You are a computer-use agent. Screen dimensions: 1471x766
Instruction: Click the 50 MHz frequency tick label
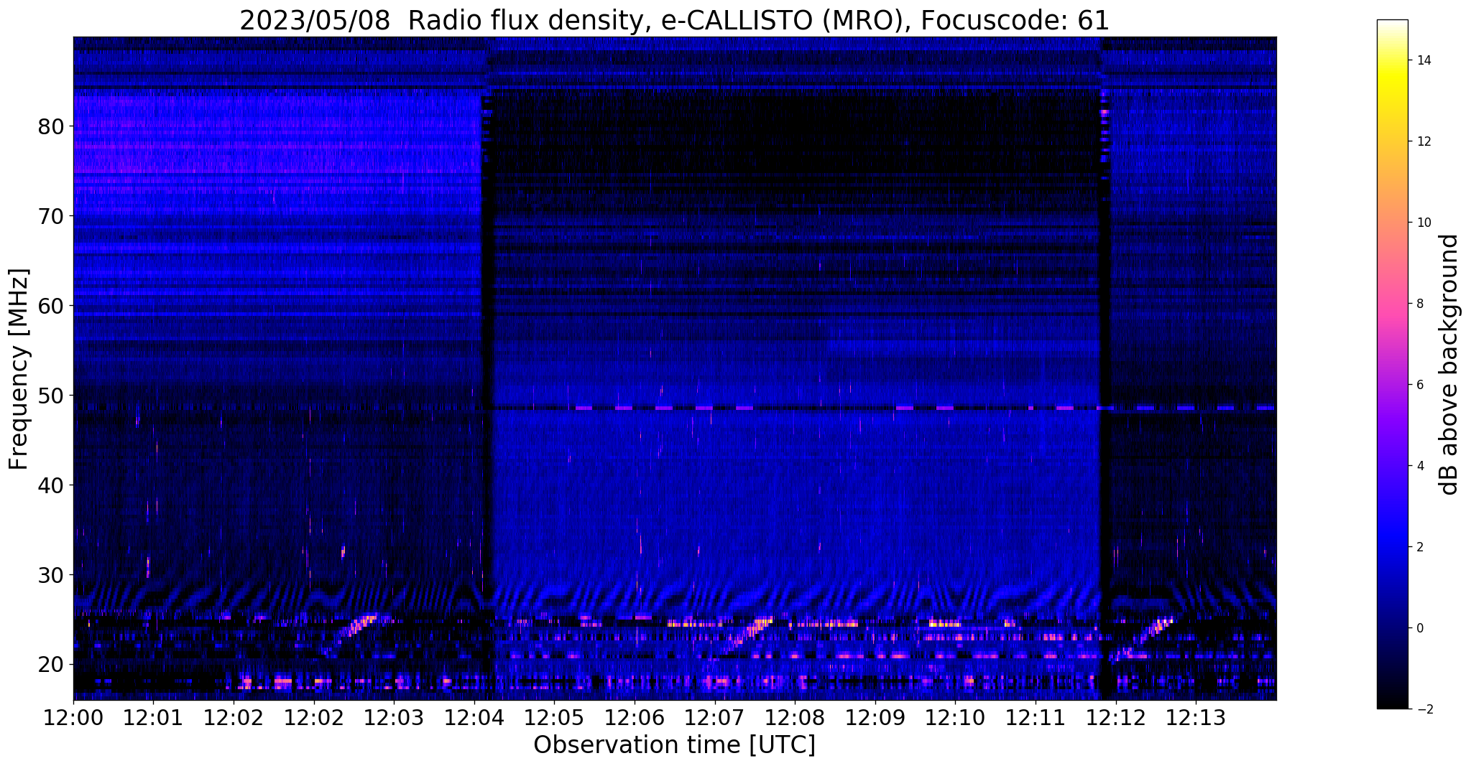click(x=50, y=396)
